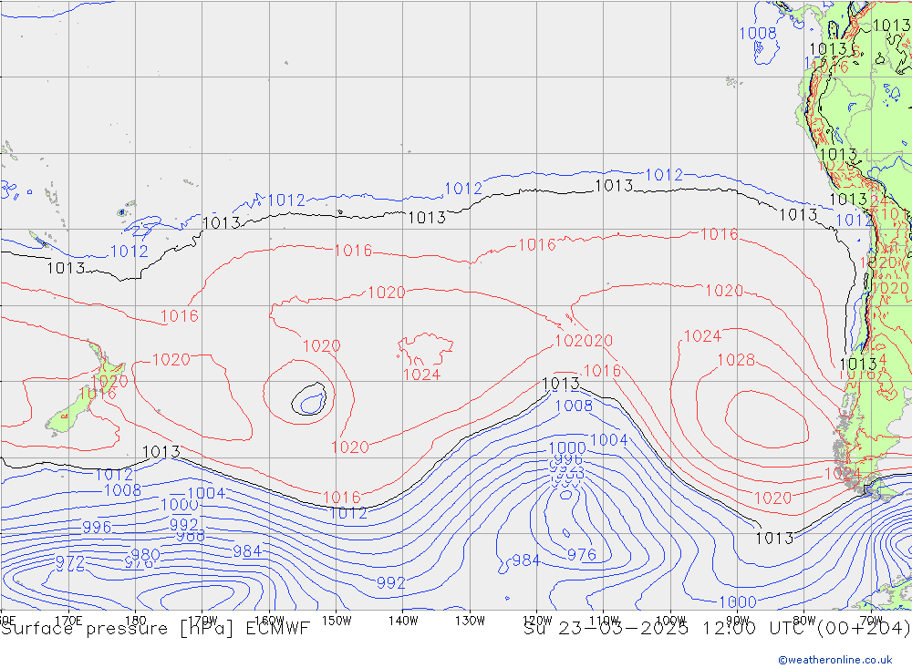
Task: Click the 1000 label between 100W and 90W at map bottom
Action: 738,601
